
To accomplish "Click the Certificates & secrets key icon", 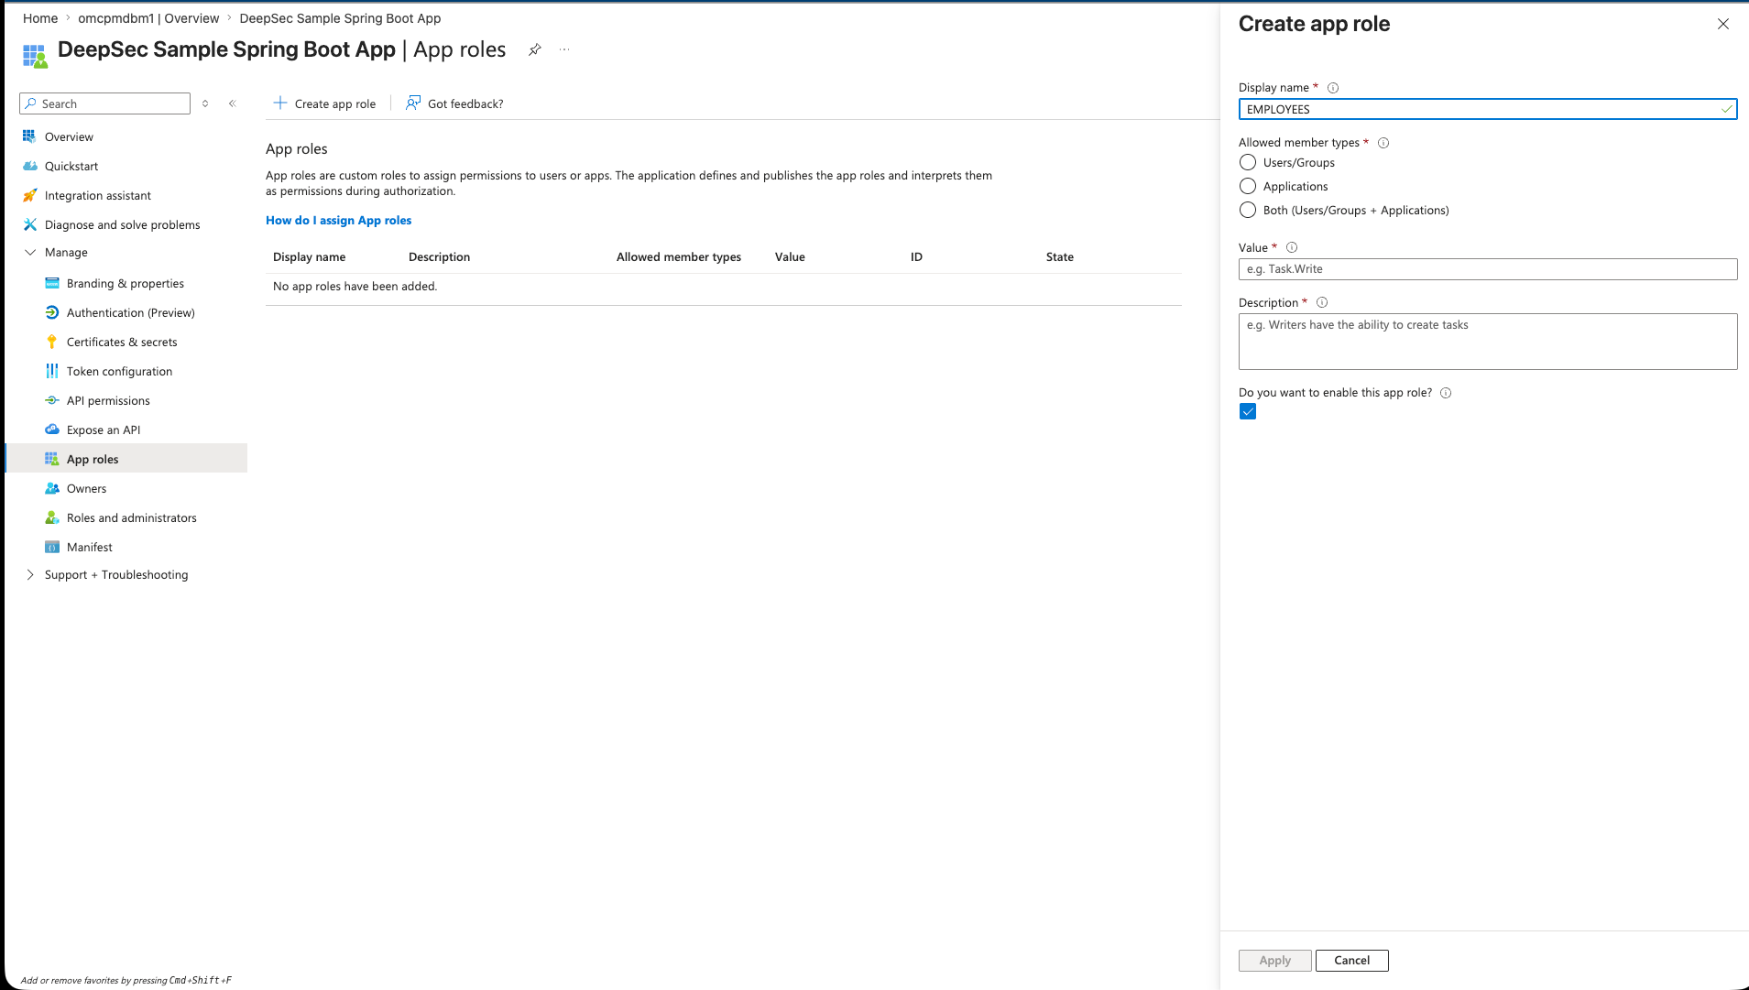I will pyautogui.click(x=52, y=342).
